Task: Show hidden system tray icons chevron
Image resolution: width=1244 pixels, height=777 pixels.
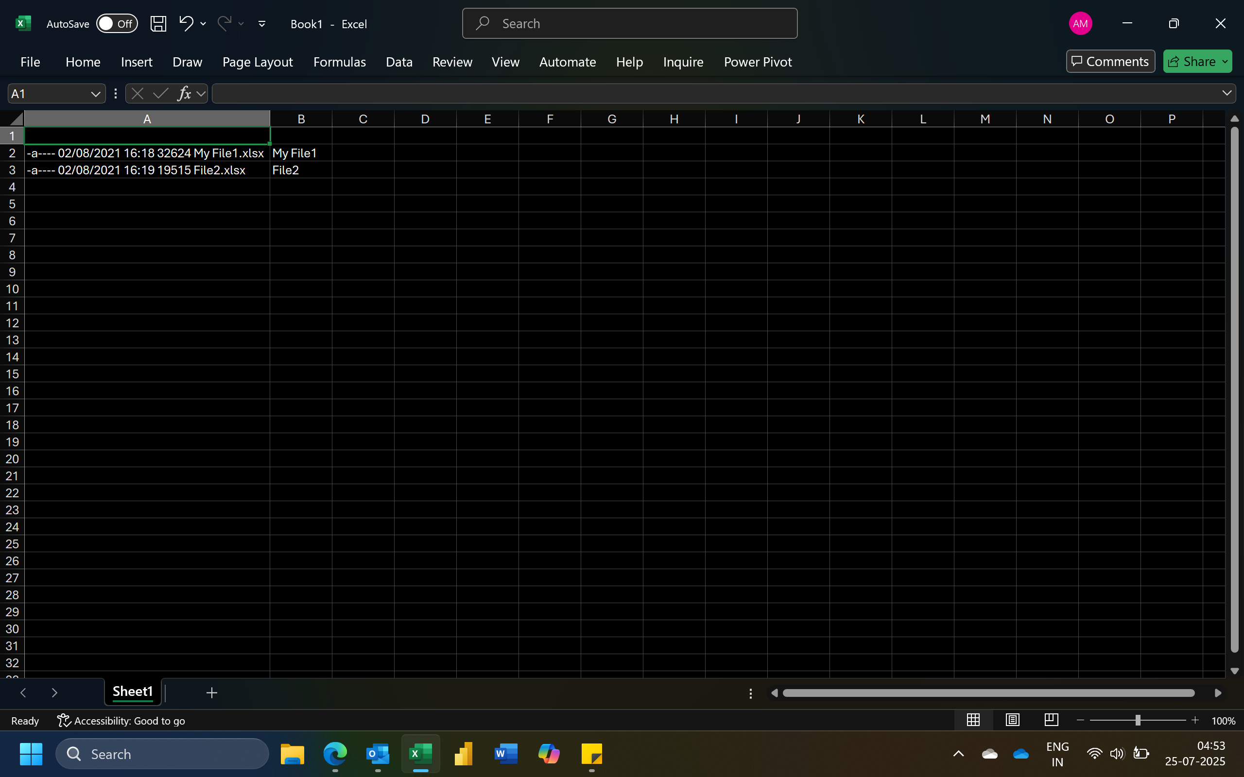Action: click(958, 754)
